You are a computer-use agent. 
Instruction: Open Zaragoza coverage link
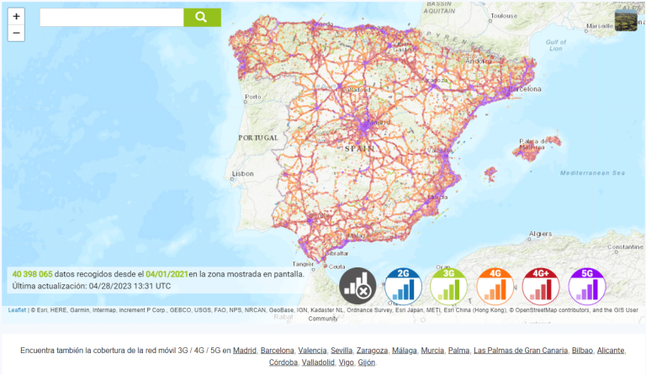372,351
